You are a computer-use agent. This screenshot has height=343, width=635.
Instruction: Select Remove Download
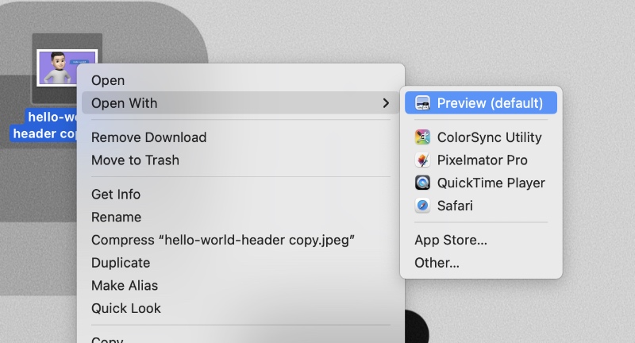click(148, 137)
